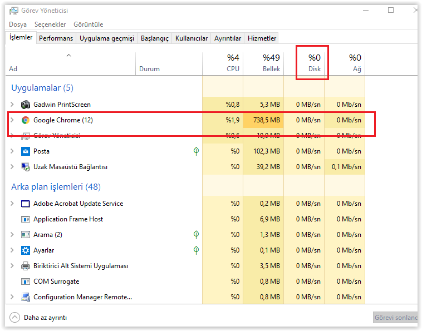Click the Uzak Masaüstü Bağlantısı icon
Image resolution: width=422 pixels, height=331 pixels.
[x=25, y=167]
